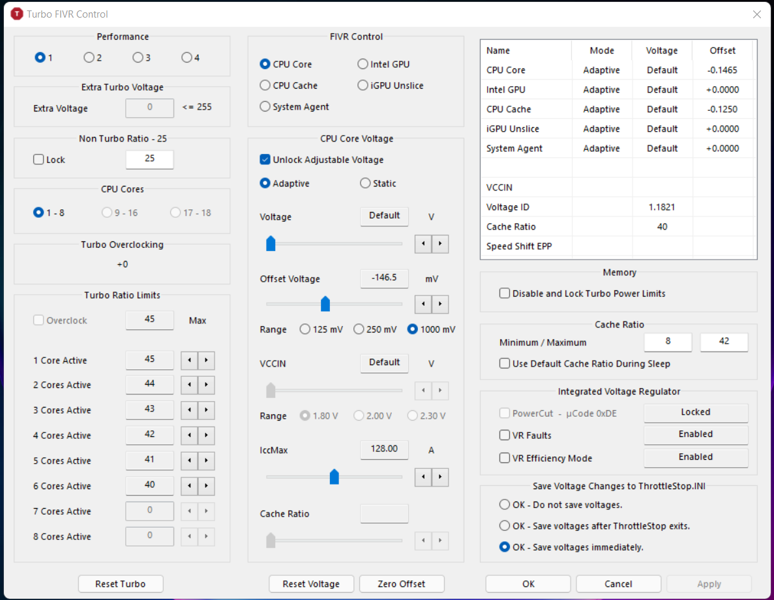774x600 pixels.
Task: Click the Voltage right arrow button
Action: 440,243
